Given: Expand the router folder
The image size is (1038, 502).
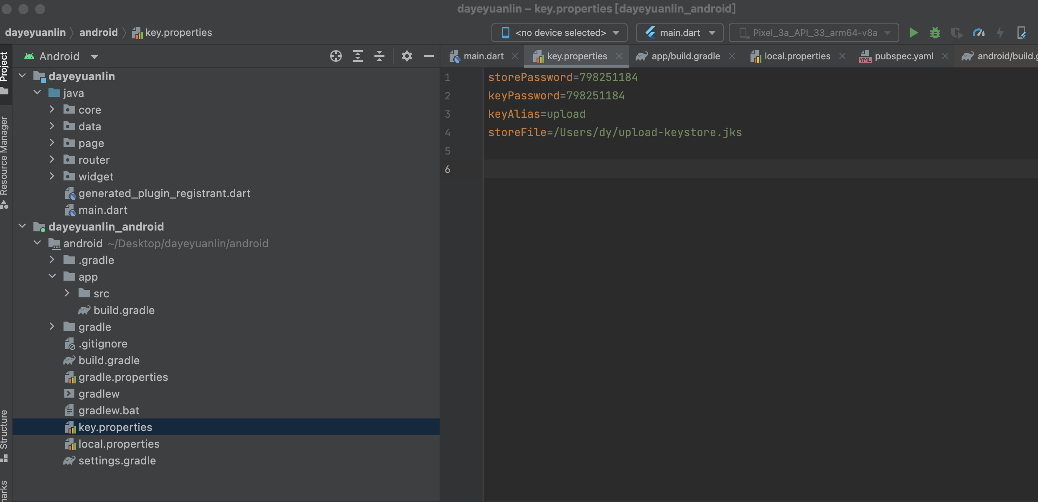Looking at the screenshot, I should 52,160.
